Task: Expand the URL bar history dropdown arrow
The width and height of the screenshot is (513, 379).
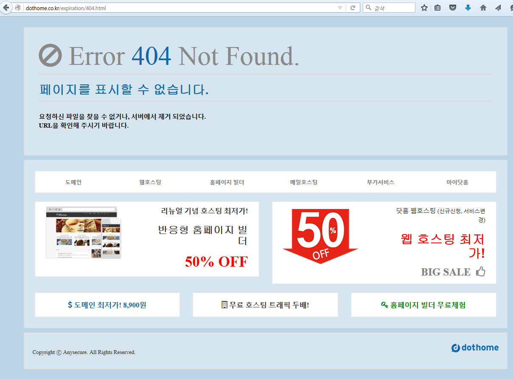Action: coord(340,8)
